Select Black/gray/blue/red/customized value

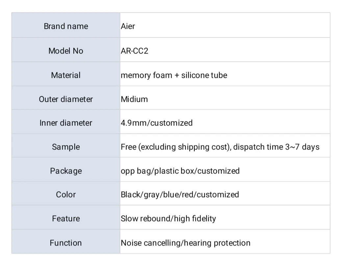(x=180, y=195)
